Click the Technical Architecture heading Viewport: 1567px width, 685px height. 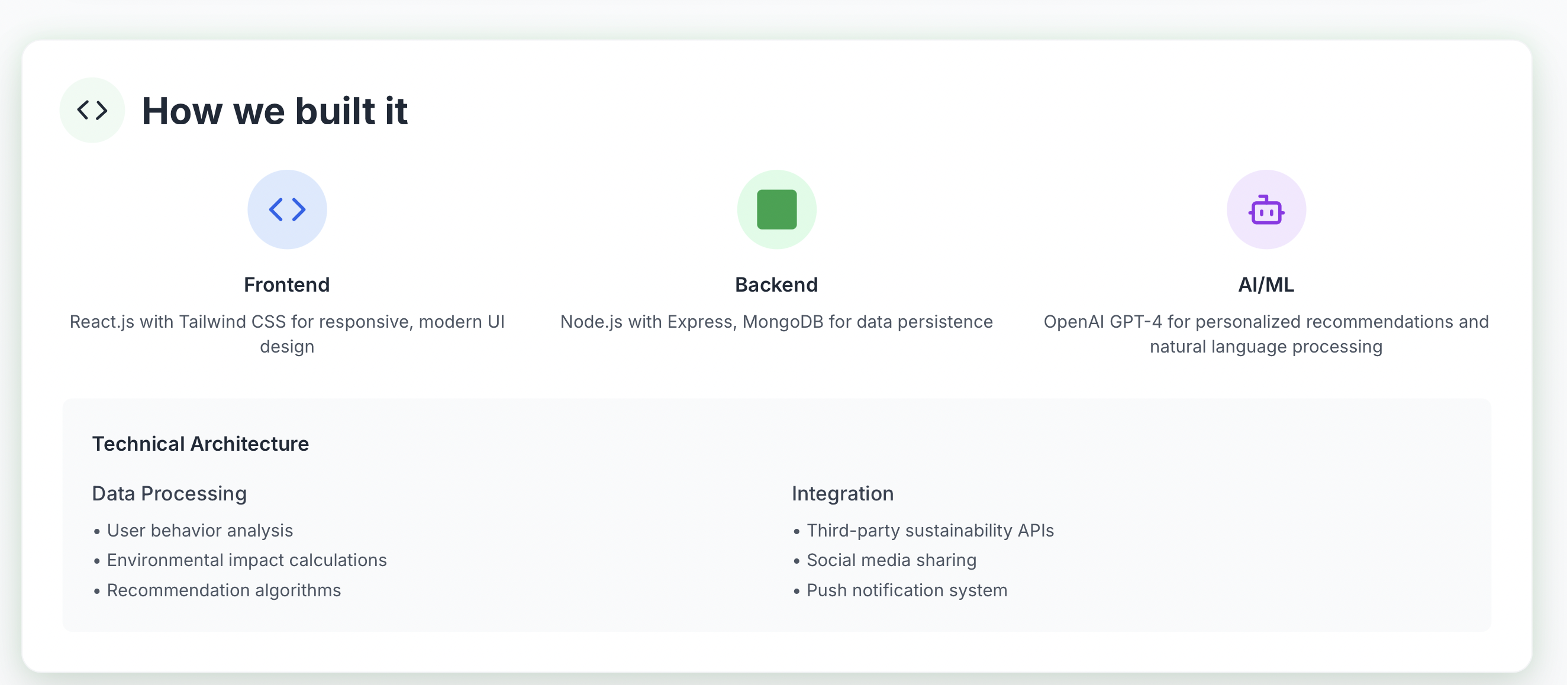pyautogui.click(x=200, y=444)
